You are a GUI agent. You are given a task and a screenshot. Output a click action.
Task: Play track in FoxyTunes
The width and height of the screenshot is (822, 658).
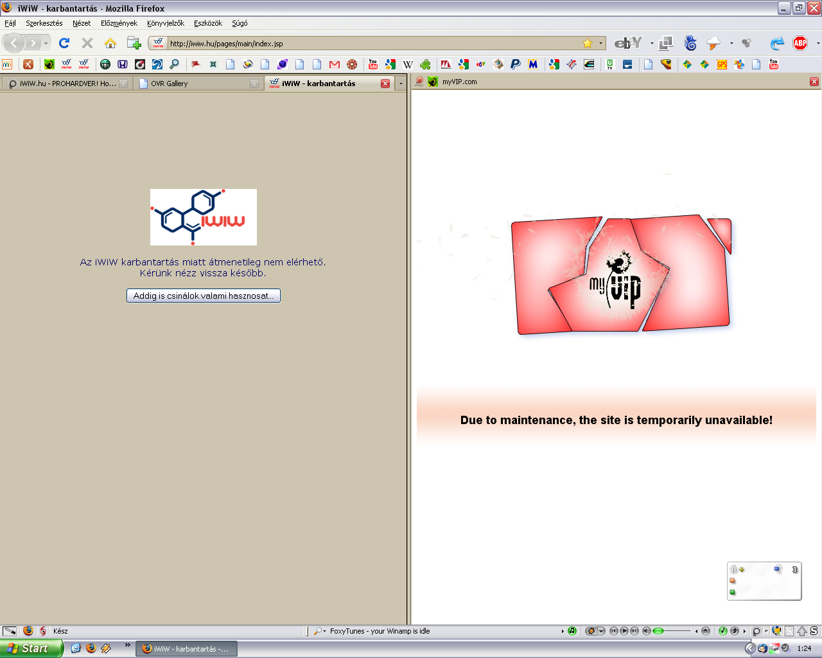point(624,631)
